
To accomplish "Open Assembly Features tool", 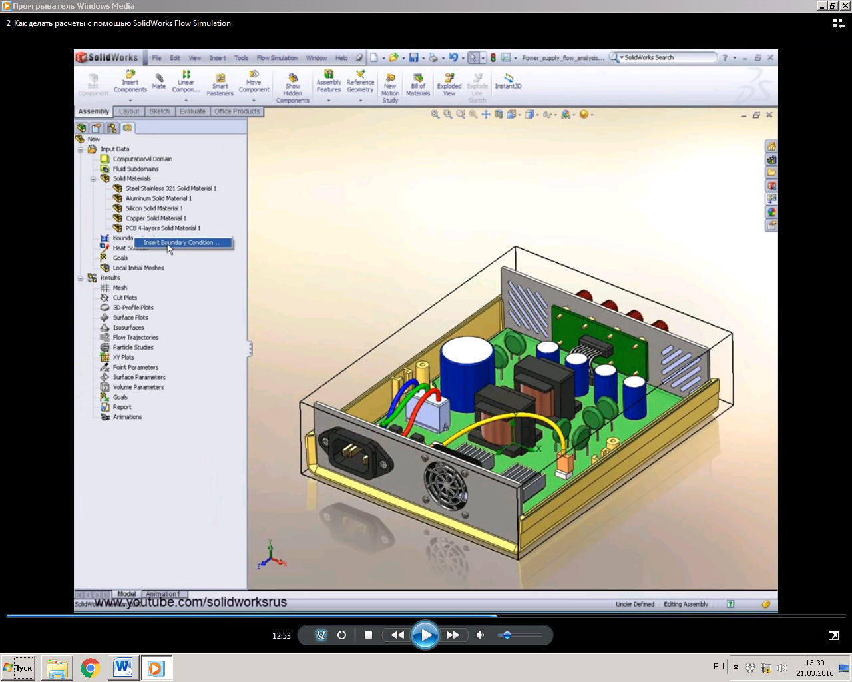I will pyautogui.click(x=329, y=81).
